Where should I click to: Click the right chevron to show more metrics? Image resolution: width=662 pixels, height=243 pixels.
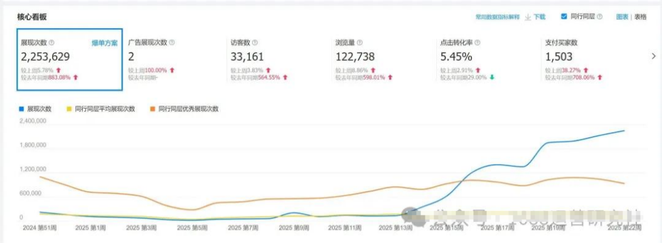point(654,56)
